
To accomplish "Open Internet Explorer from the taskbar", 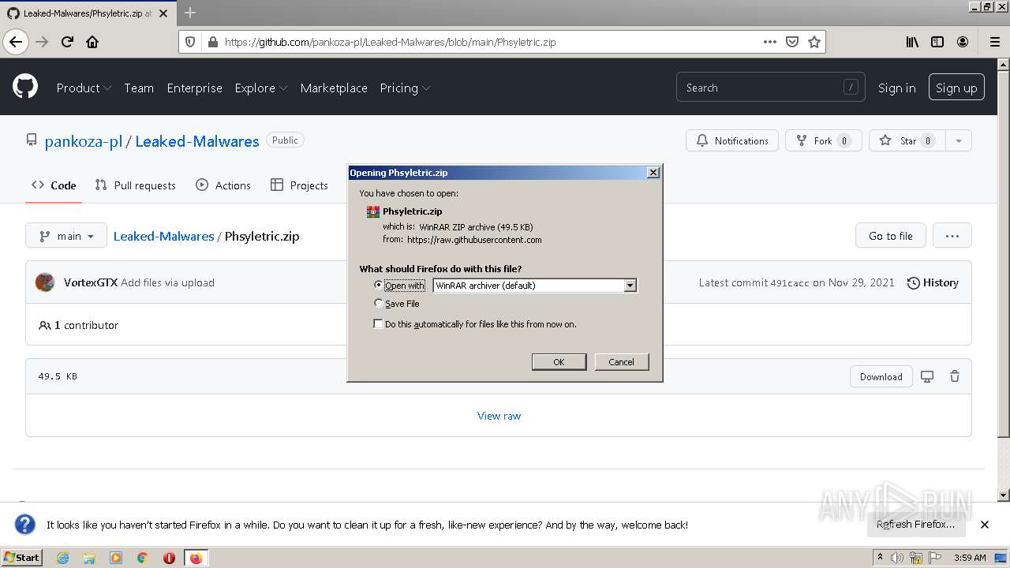I will [62, 558].
